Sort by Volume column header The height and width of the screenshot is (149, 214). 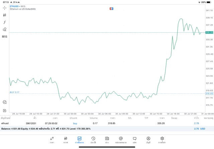(x=94, y=118)
